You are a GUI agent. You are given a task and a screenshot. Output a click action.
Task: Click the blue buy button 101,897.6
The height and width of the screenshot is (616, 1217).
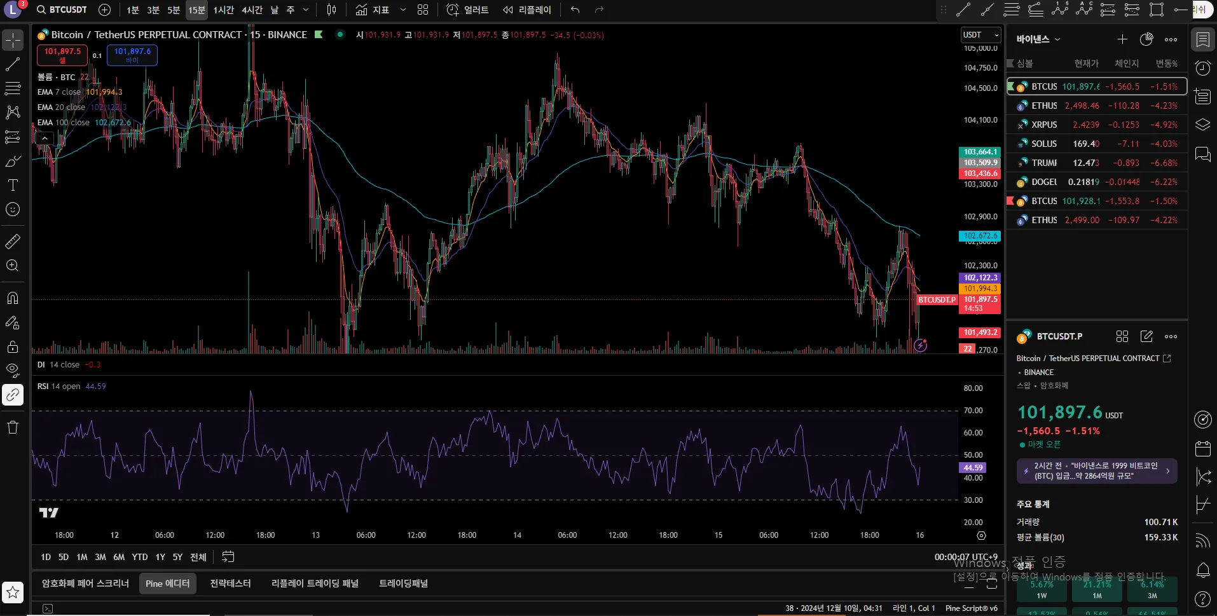coord(132,55)
